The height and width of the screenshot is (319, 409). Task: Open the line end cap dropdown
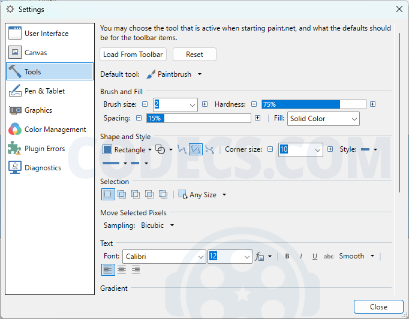coord(139,163)
